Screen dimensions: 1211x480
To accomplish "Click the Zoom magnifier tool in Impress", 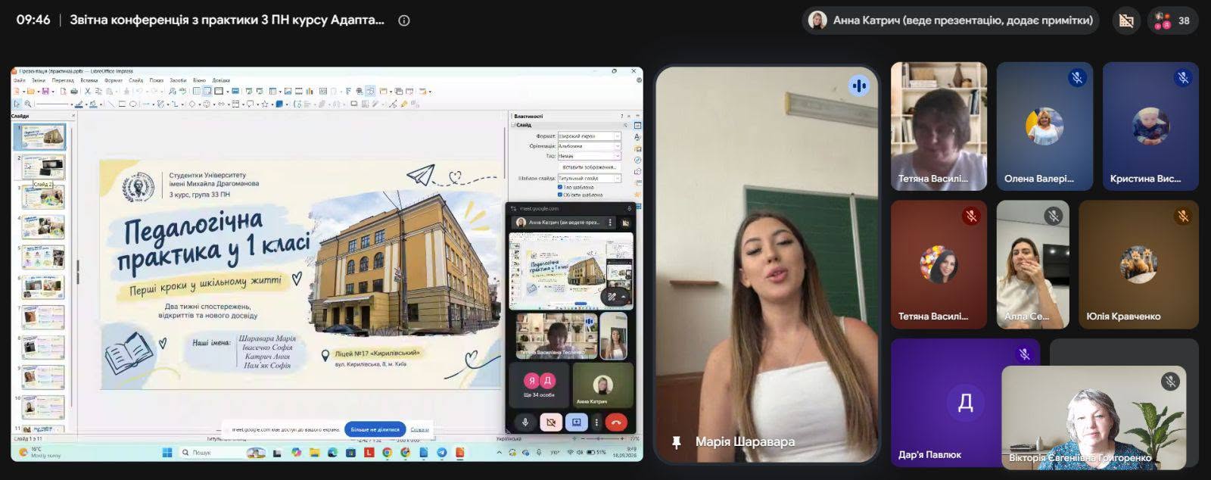I will tap(28, 104).
